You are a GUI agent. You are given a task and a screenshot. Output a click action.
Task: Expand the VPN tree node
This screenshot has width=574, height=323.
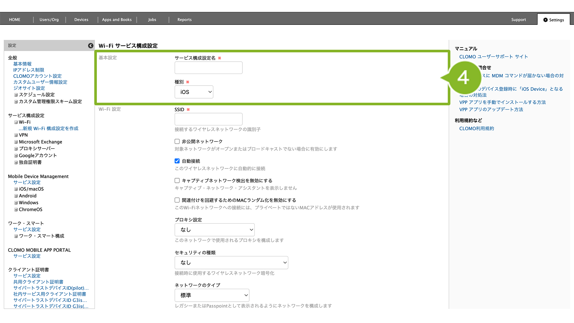point(16,135)
